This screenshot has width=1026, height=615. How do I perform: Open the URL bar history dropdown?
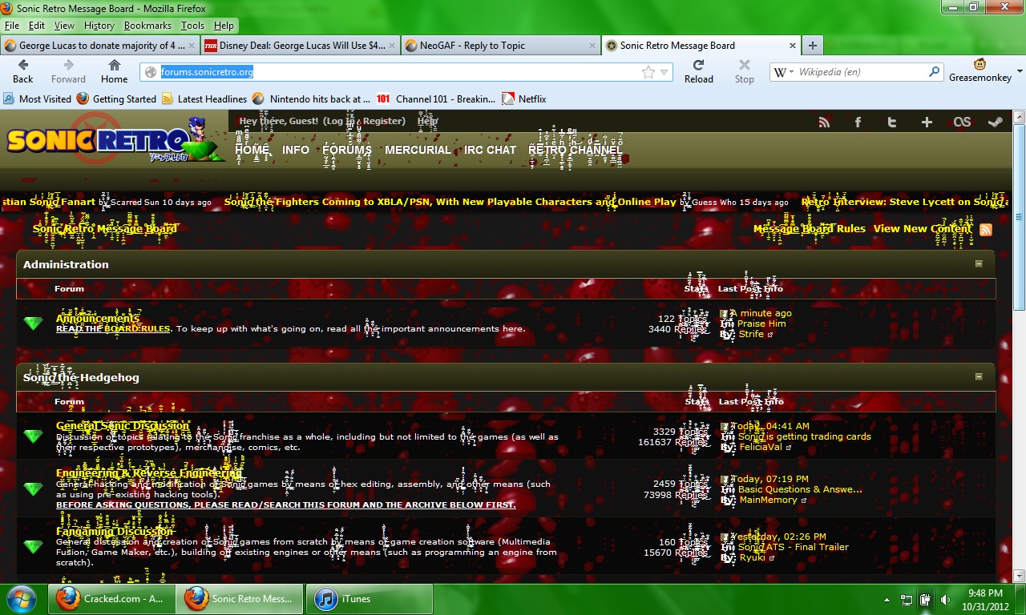[664, 72]
